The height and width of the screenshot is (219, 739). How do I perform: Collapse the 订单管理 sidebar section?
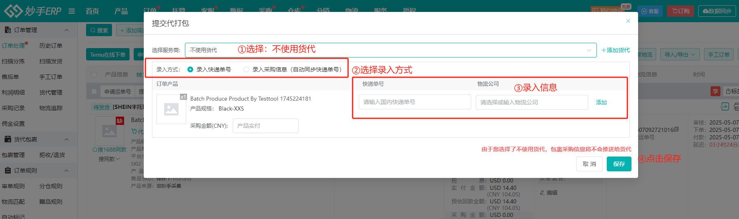(67, 30)
